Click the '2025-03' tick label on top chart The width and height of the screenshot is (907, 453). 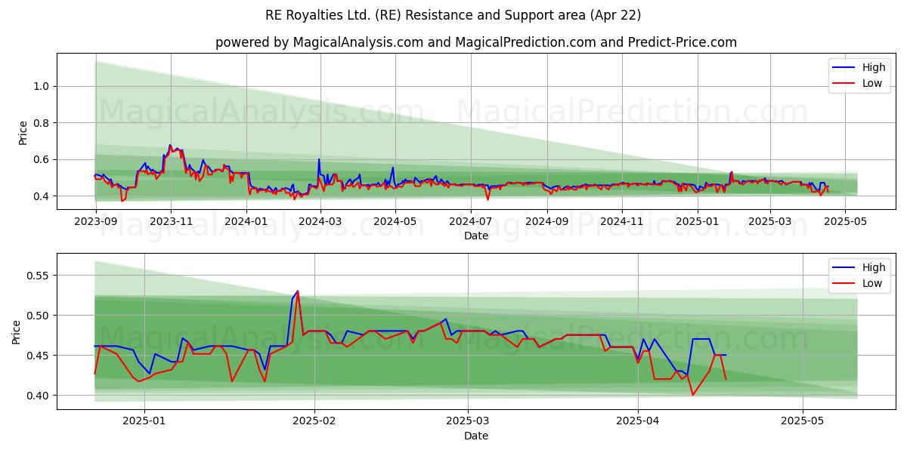click(x=771, y=221)
